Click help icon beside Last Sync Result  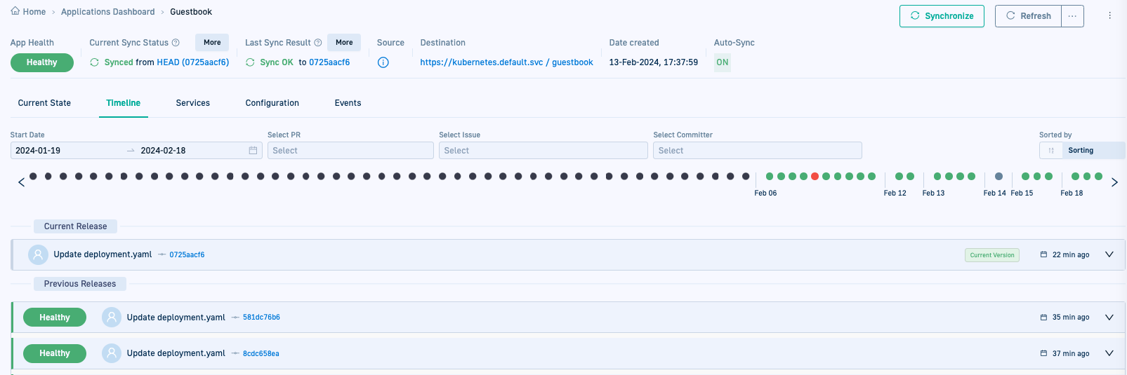click(318, 43)
